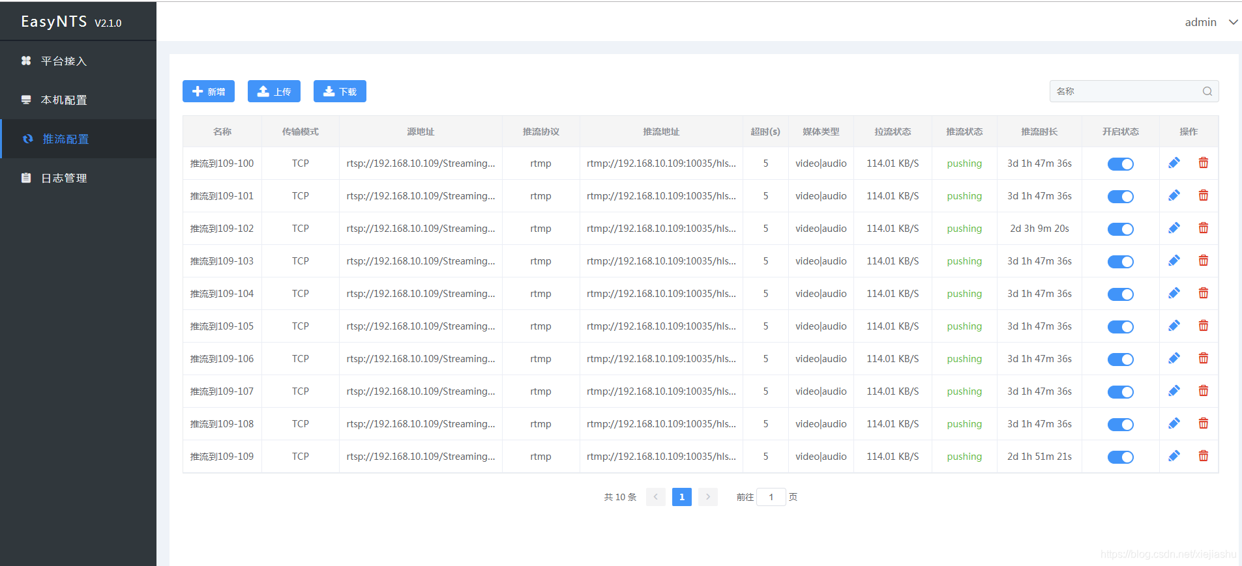The height and width of the screenshot is (566, 1242).
Task: Focus the 前往 page number input
Action: [x=771, y=497]
